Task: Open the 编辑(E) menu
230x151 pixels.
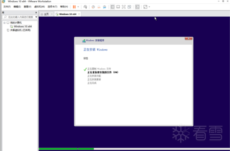Action: click(x=17, y=7)
